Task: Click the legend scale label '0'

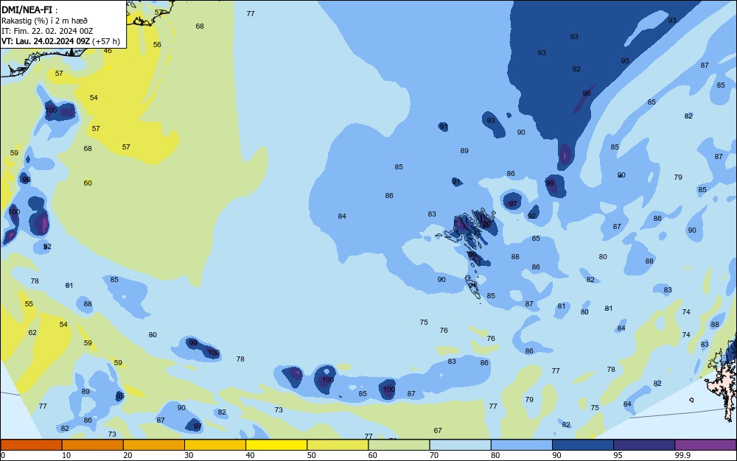Action: 3,455
